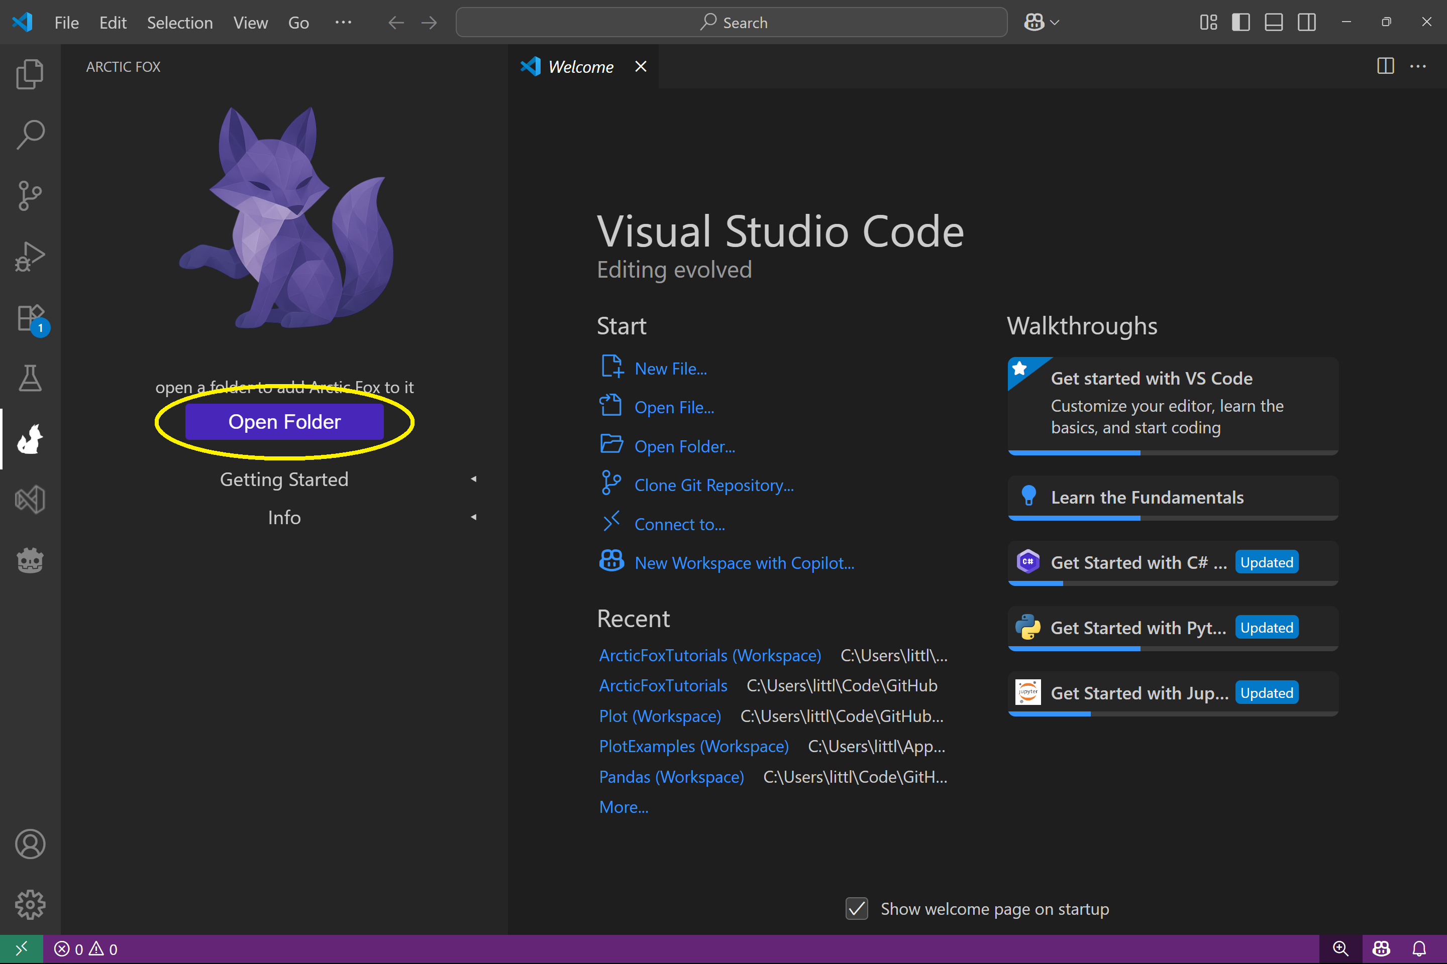Go forward with the right arrow
The width and height of the screenshot is (1447, 964).
429,23
